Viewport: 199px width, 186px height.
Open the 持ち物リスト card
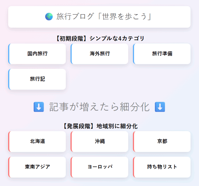[x=162, y=167]
